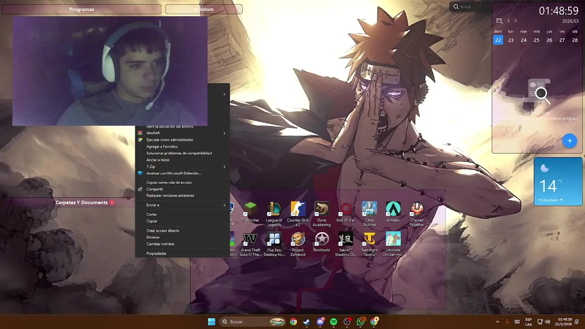The width and height of the screenshot is (585, 329).
Task: Choose Anclar a Inicio
Action: point(182,160)
